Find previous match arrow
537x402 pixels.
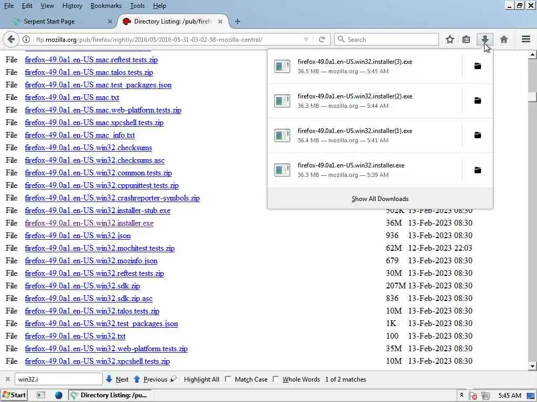[x=137, y=379]
